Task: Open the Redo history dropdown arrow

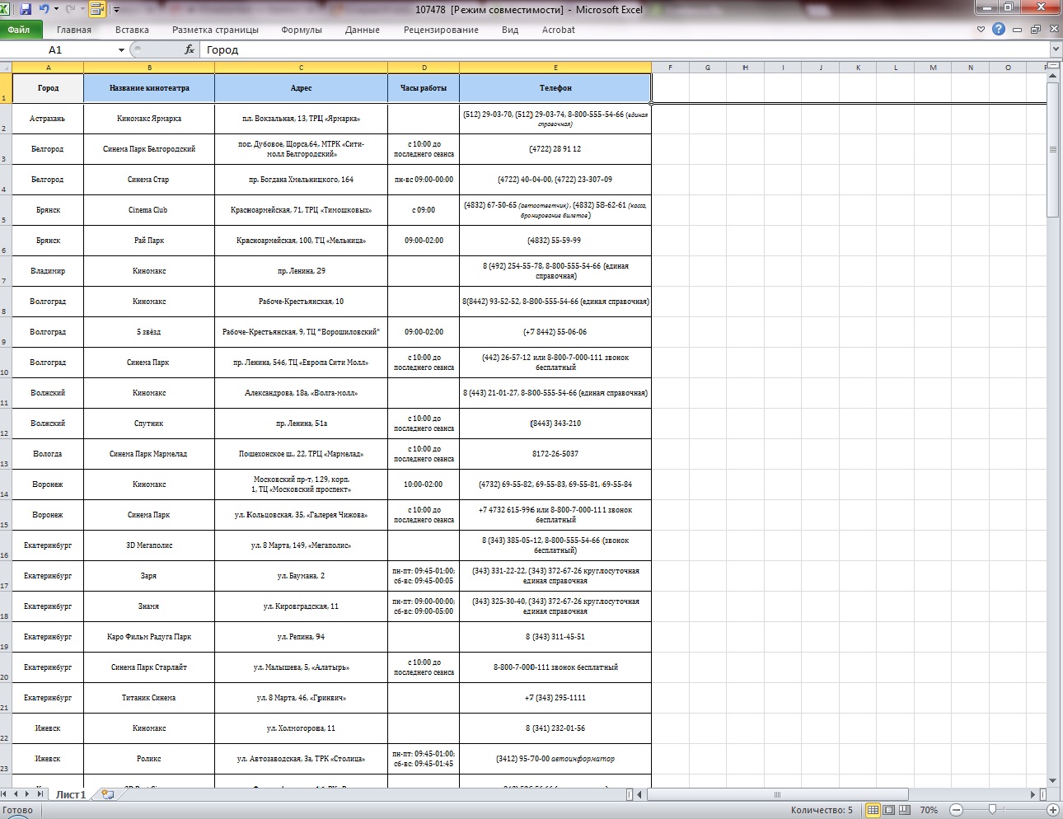Action: 82,9
